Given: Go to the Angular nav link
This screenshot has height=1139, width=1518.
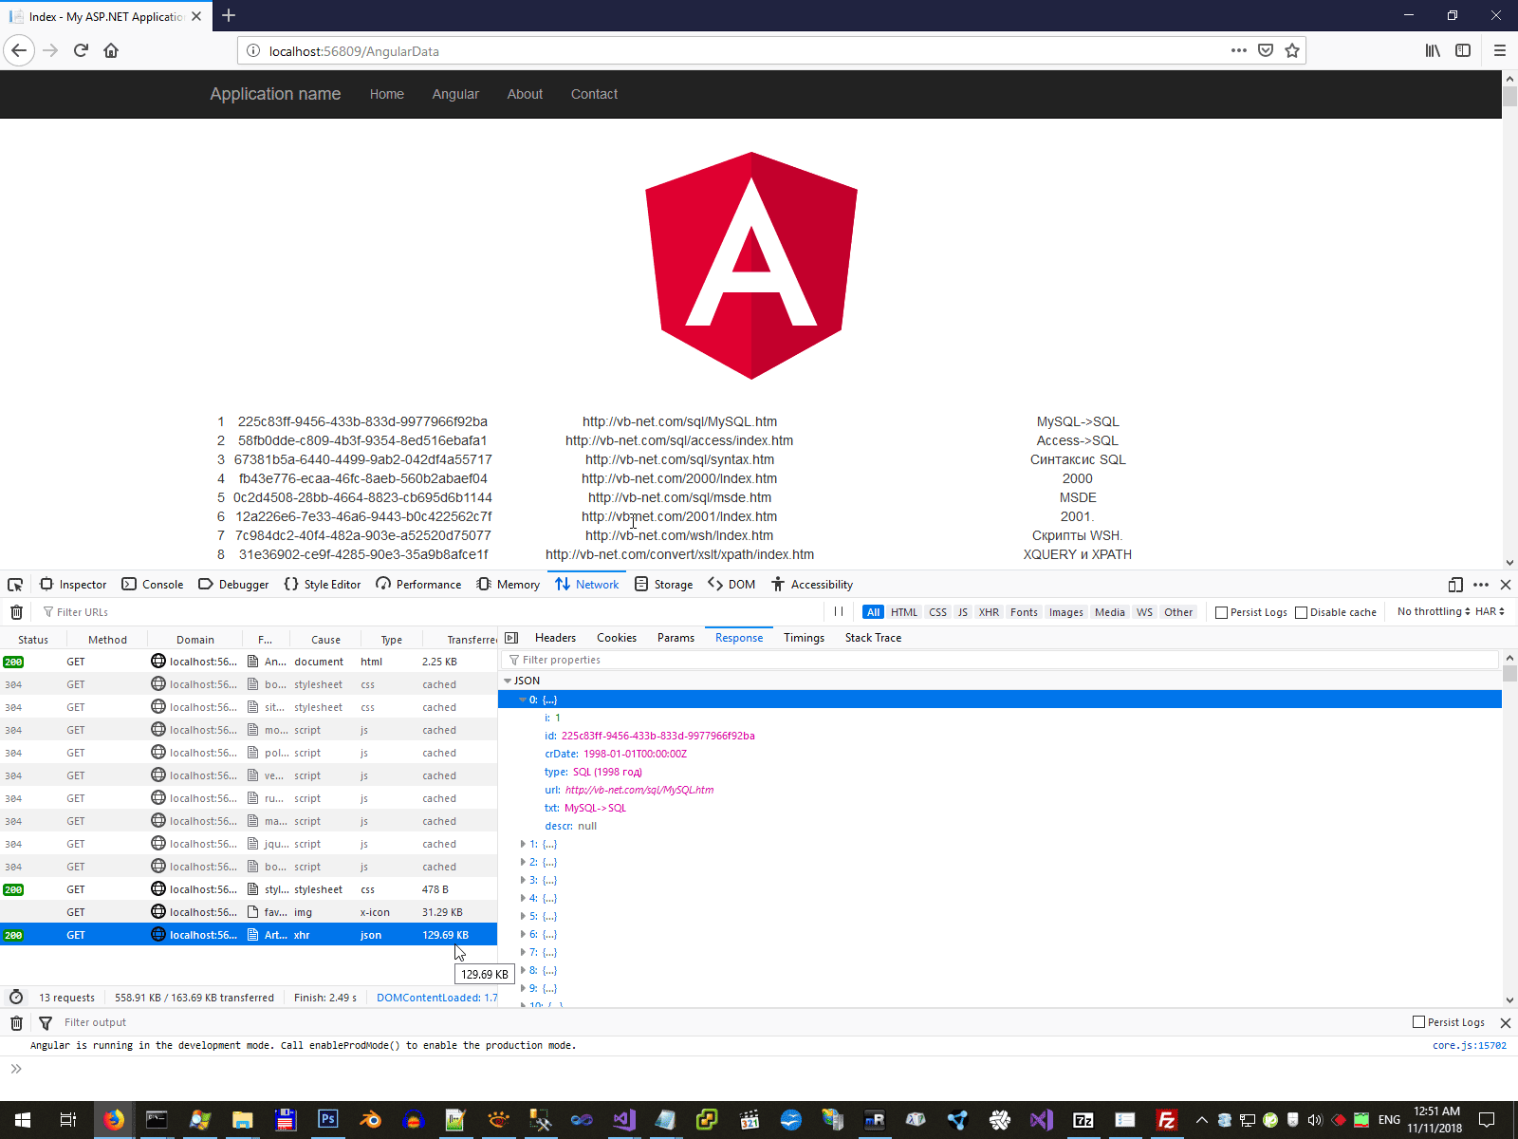Looking at the screenshot, I should coord(455,94).
